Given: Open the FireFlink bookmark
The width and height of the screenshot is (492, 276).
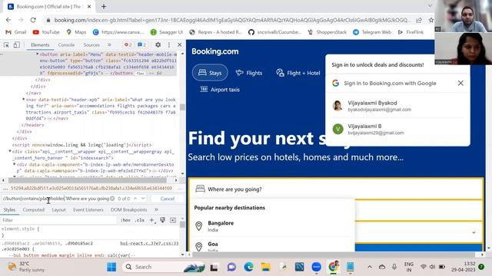Looking at the screenshot, I should 411,32.
